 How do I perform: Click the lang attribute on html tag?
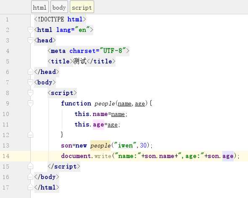coord(63,30)
